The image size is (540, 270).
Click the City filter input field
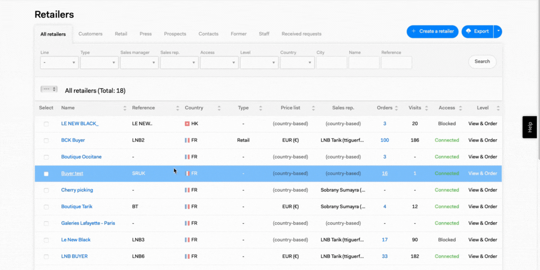tap(332, 63)
